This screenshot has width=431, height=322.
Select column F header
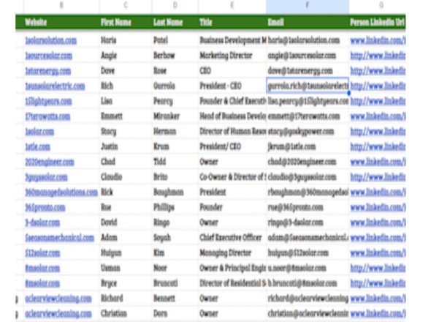coord(308,6)
